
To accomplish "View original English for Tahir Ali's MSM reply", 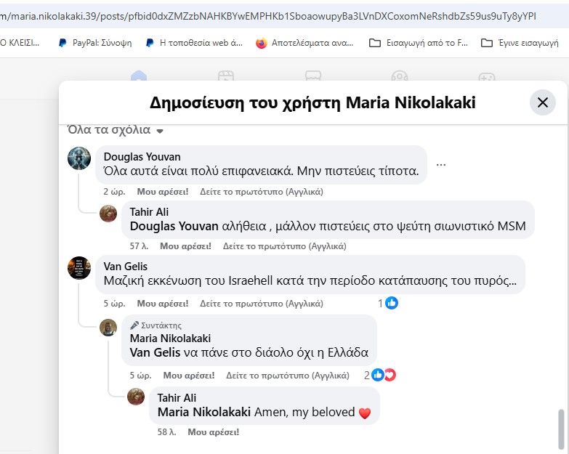I will (x=285, y=246).
